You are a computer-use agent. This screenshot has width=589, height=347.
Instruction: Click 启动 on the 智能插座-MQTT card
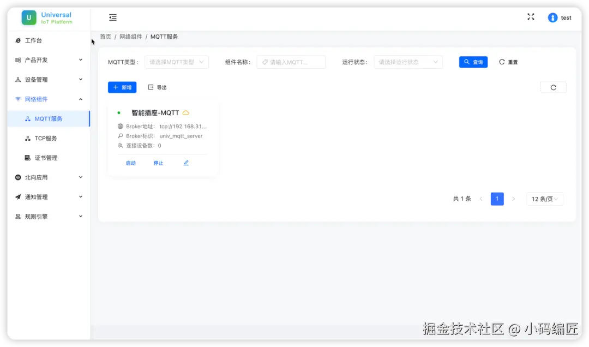click(x=131, y=163)
